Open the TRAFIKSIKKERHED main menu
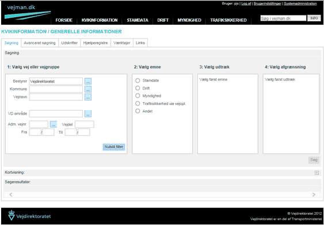 [x=228, y=20]
